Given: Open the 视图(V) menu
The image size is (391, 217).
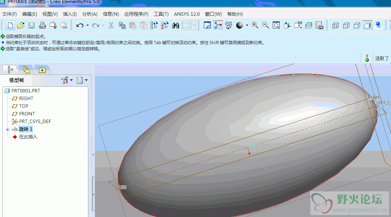Looking at the screenshot, I should [50, 14].
